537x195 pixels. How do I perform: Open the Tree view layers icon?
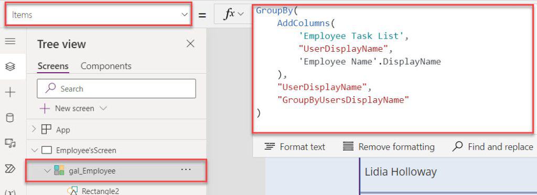click(x=10, y=66)
